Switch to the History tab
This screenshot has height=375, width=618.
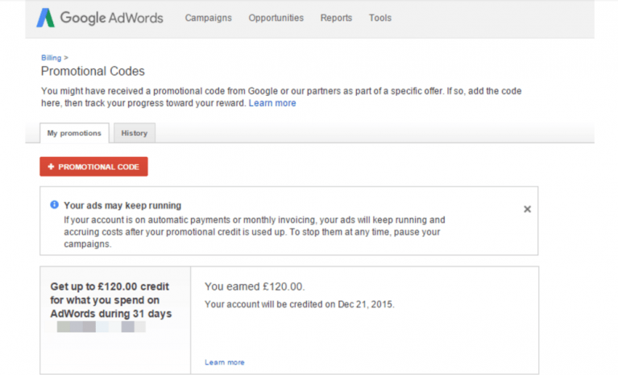pyautogui.click(x=135, y=133)
